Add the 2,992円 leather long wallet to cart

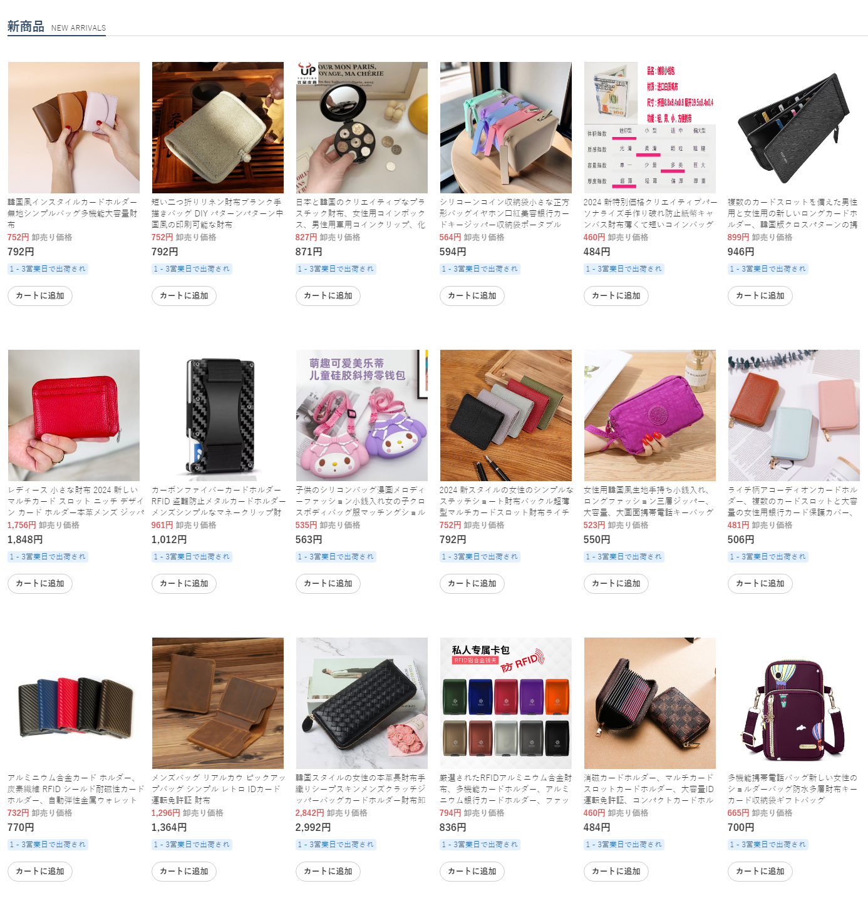[x=328, y=872]
